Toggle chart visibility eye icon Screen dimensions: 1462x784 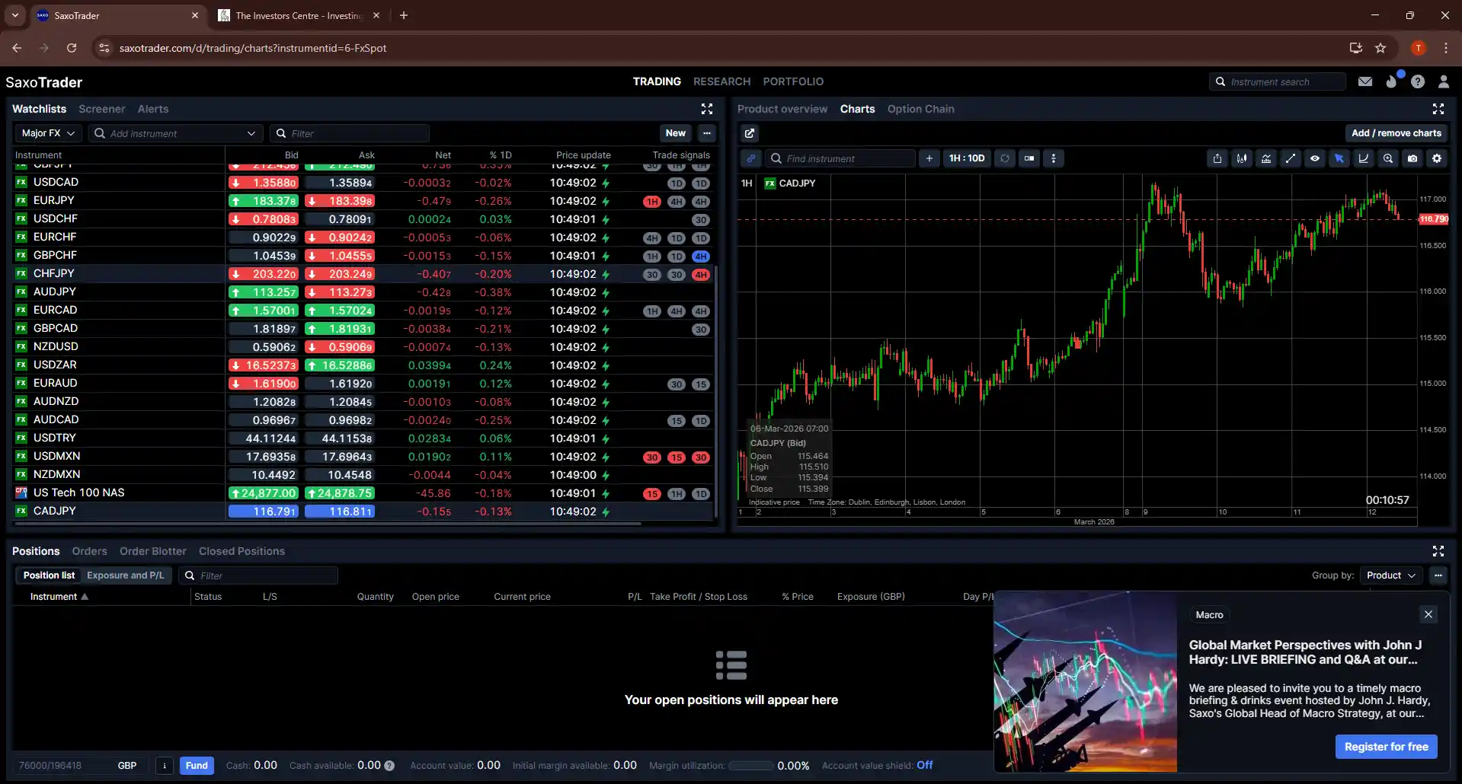pos(1315,158)
